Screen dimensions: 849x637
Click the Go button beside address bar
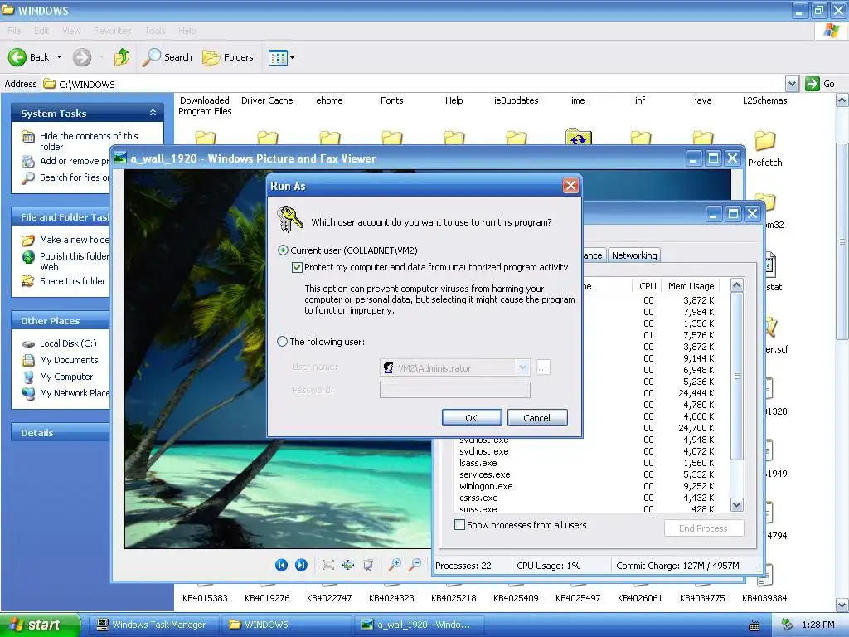[x=820, y=84]
